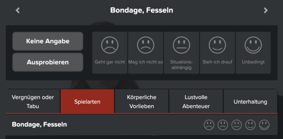This screenshot has width=283, height=139.
Task: Switch to 'Lustvolle Abenteuer' tab
Action: [x=196, y=102]
